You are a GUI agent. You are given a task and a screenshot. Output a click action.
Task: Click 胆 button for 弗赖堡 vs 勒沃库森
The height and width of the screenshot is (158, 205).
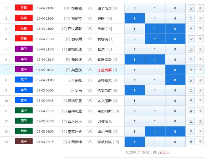tap(200, 59)
